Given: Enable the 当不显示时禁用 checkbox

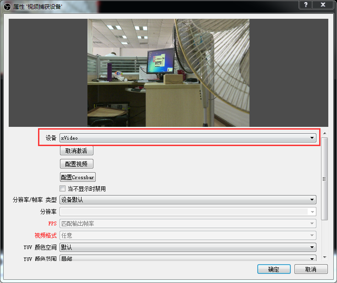Looking at the screenshot, I should coord(63,189).
